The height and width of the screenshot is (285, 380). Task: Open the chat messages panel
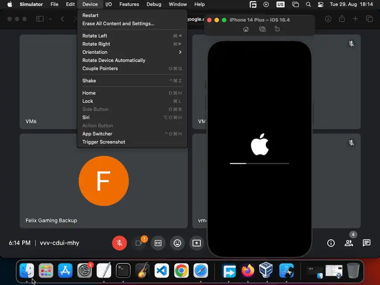click(x=366, y=243)
